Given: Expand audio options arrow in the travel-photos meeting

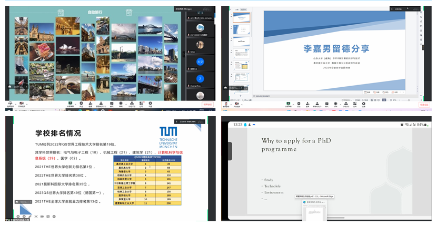Looking at the screenshot, I should click(15, 104).
